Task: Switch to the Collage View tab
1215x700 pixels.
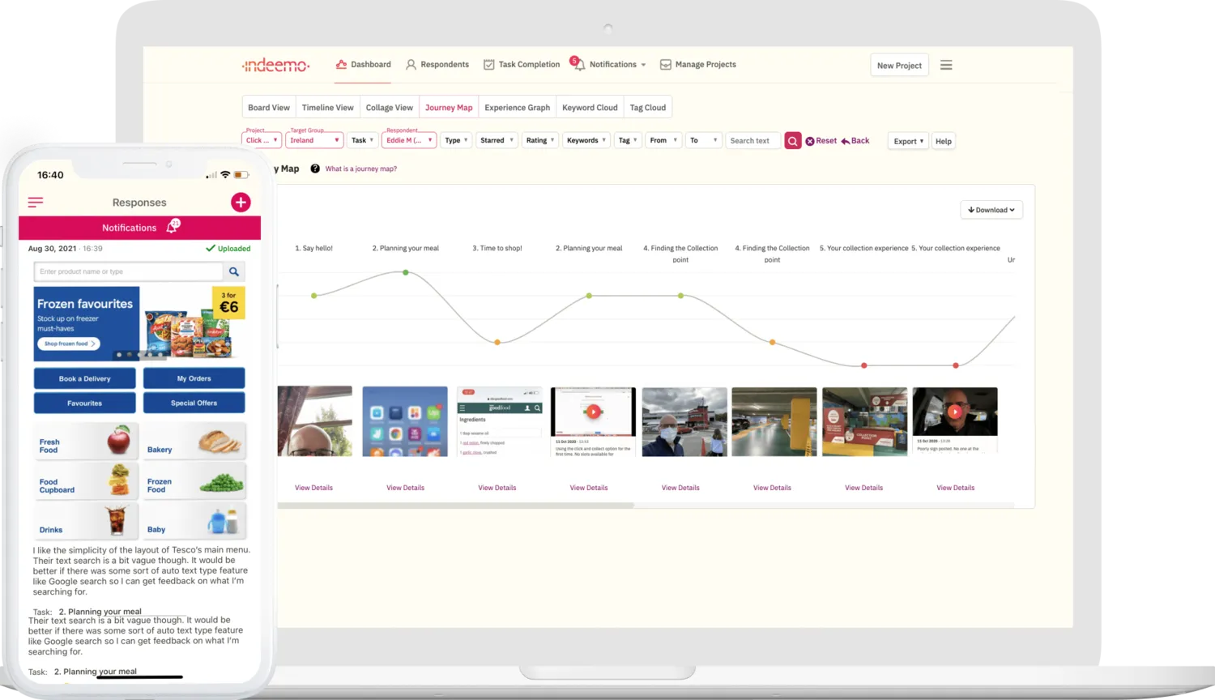Action: [x=390, y=108]
